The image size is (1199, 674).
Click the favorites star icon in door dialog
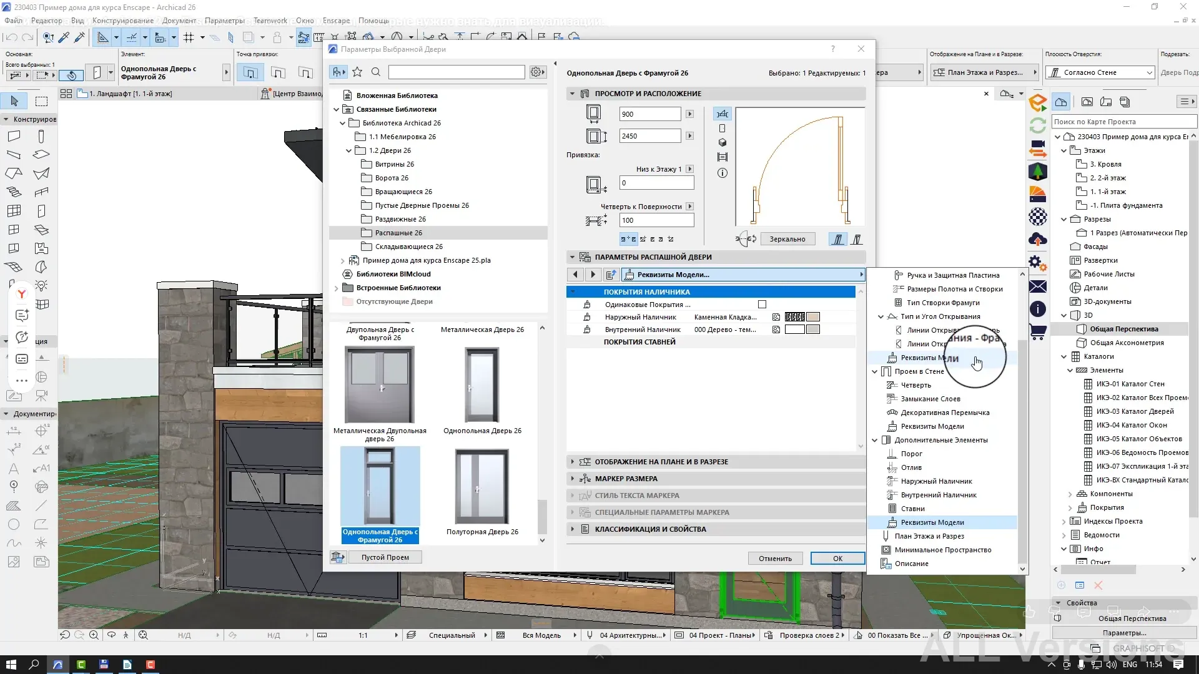(x=357, y=72)
